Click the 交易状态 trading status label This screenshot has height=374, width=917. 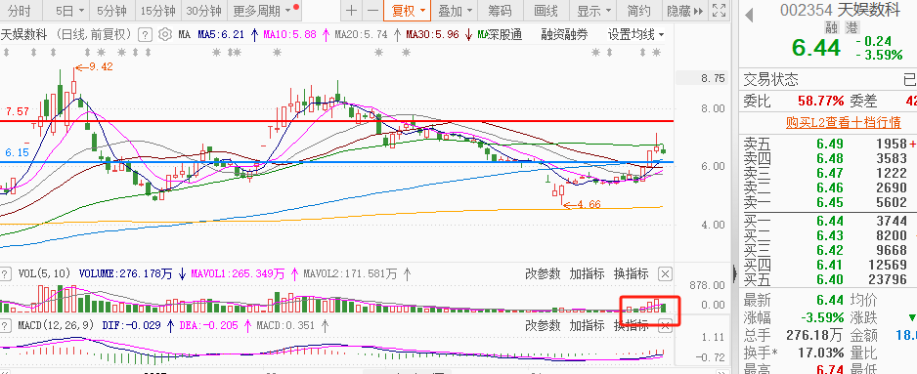pos(770,79)
